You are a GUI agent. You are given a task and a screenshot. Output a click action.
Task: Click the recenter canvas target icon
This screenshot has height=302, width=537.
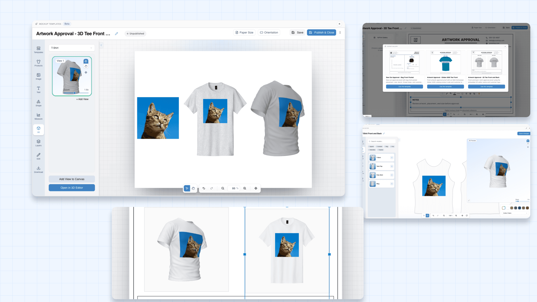tap(256, 188)
